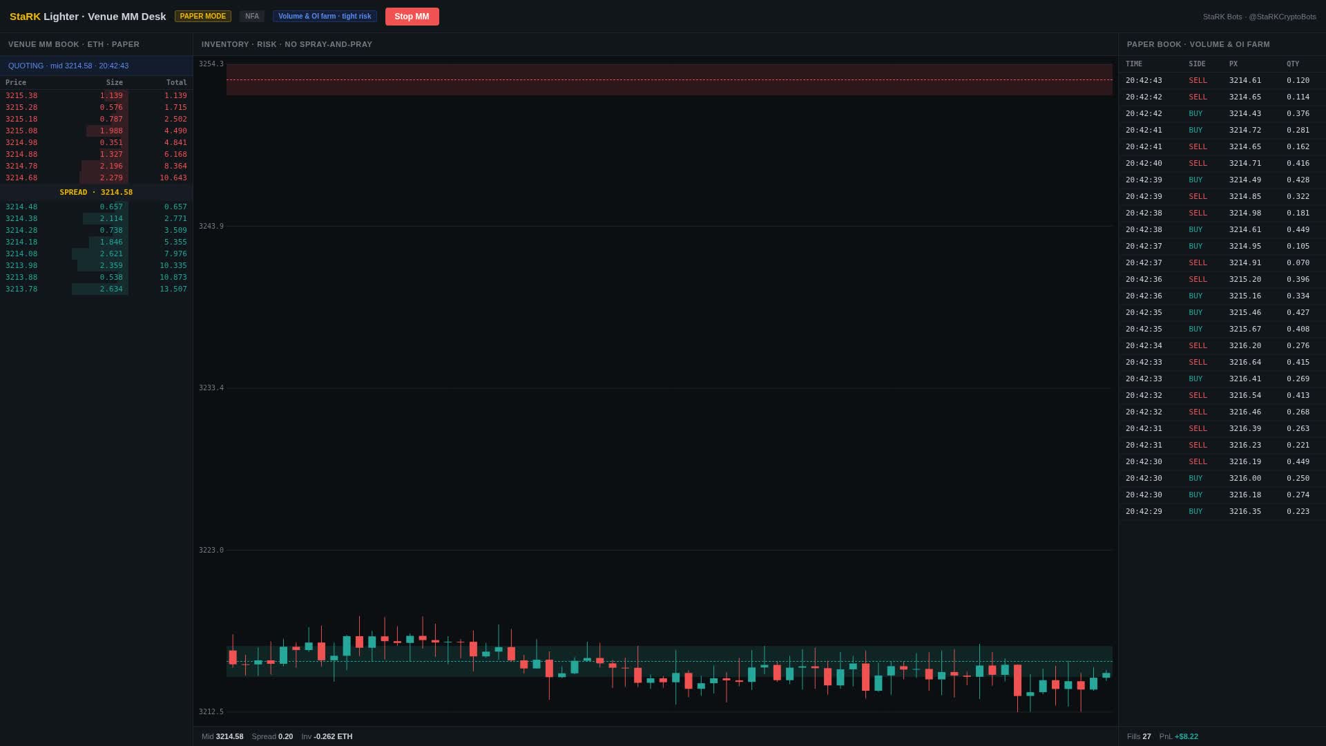Select the SELL fill at price 3216.64
1326x746 pixels.
(x=1222, y=363)
